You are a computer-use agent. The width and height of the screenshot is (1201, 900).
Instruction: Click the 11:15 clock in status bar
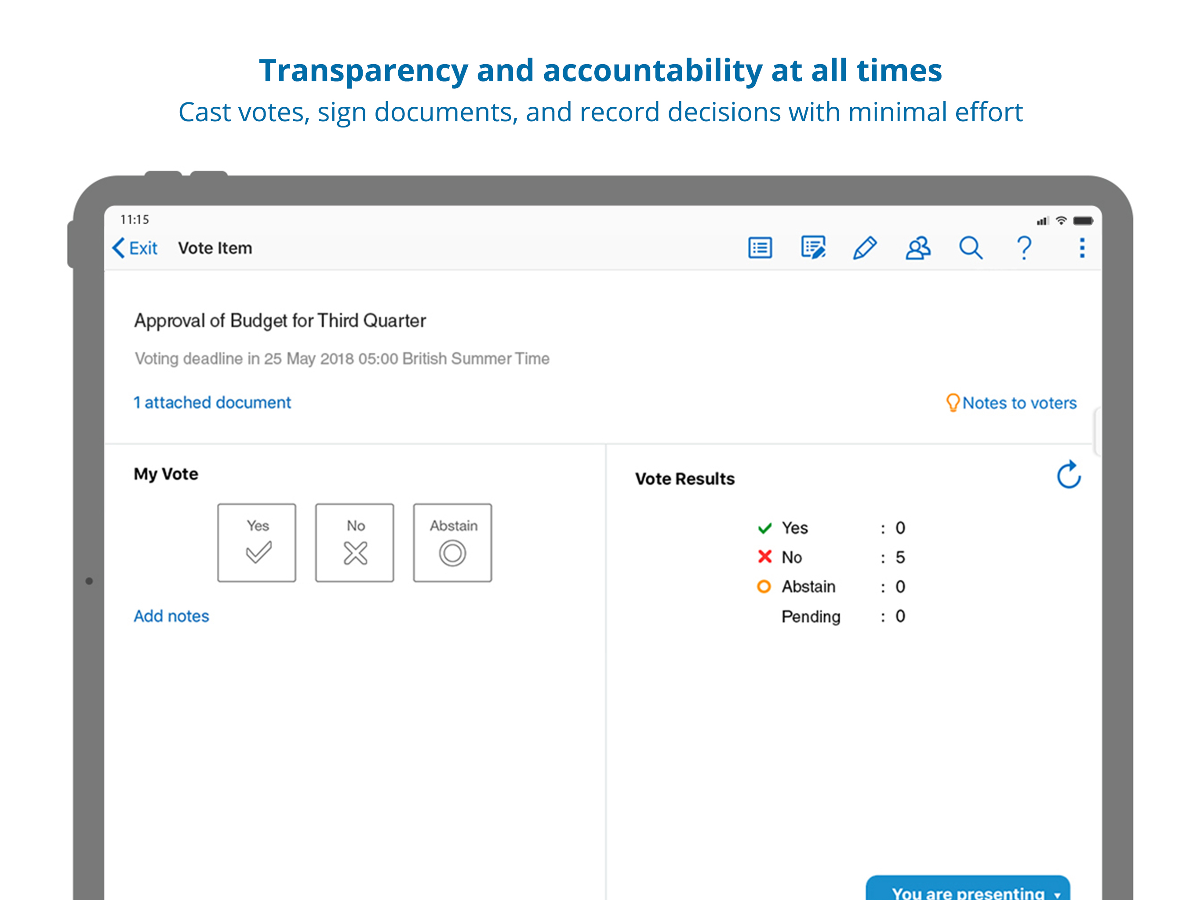coord(135,219)
